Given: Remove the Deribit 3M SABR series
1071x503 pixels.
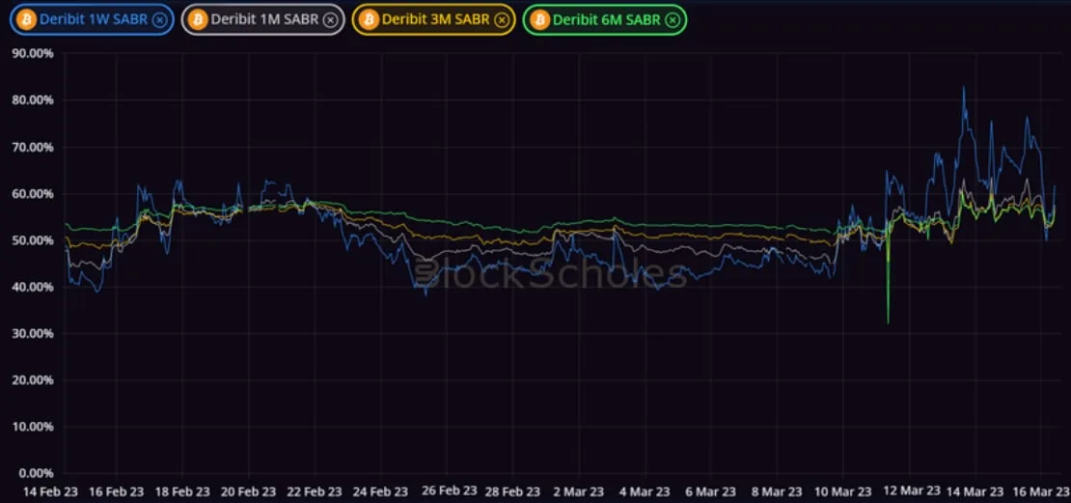Looking at the screenshot, I should [x=501, y=20].
